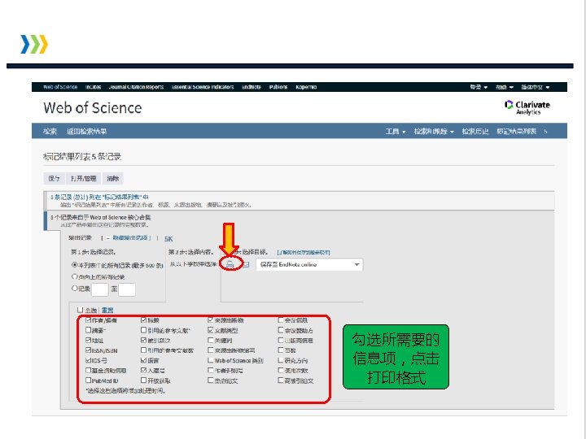The height and width of the screenshot is (439, 586).
Task: Expand the 检索和跟踪 menu
Action: pos(434,132)
